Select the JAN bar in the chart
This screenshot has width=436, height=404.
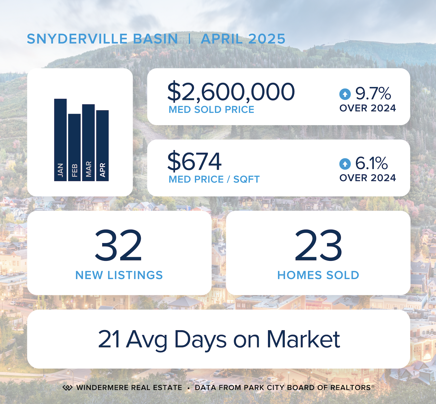[60, 140]
